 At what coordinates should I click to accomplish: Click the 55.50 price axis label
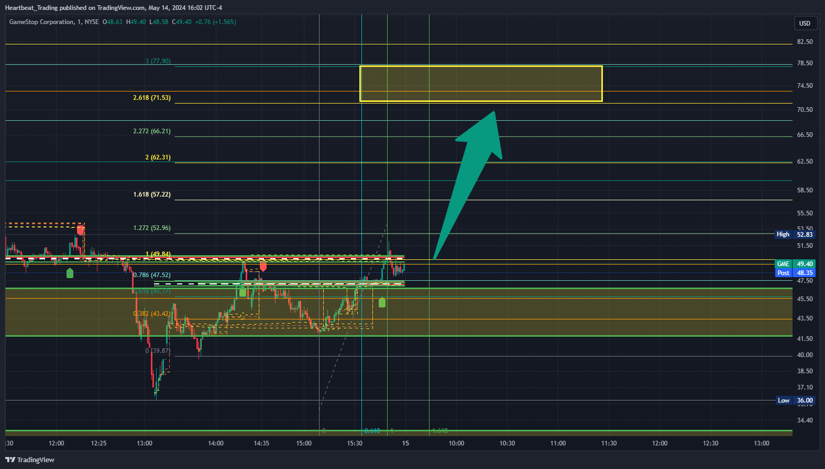pyautogui.click(x=805, y=213)
